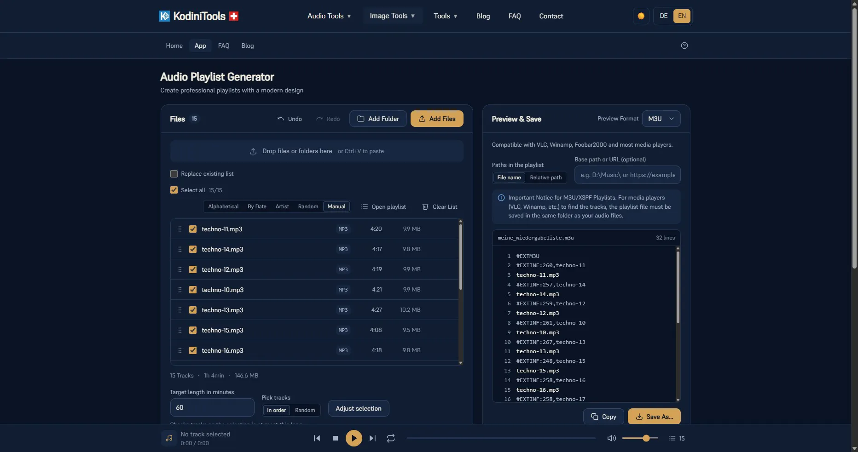Grab drag handle of techno-11.mp3
858x452 pixels.
tap(180, 229)
